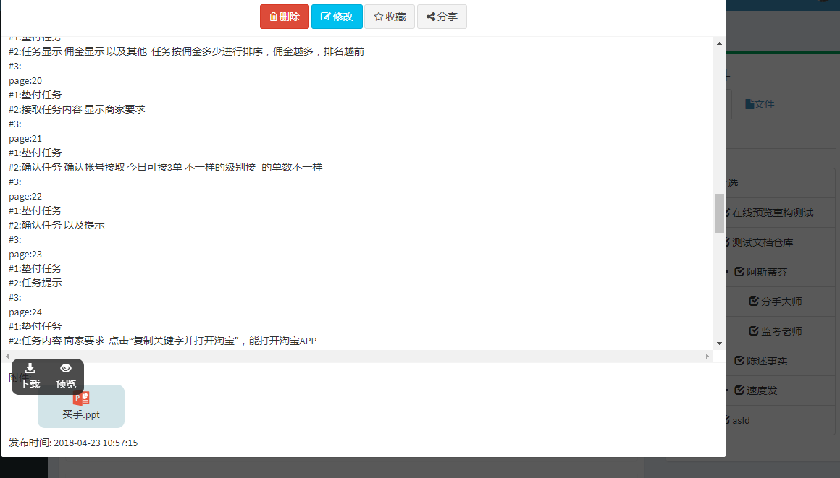Viewport: 840px width, 478px height.
Task: Click the line about 任务按佣金多少进行排序
Action: [x=186, y=51]
